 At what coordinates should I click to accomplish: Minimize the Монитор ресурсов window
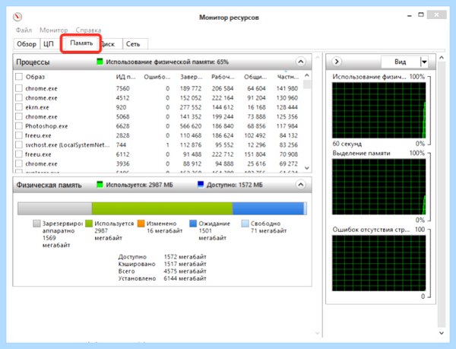[x=410, y=15]
